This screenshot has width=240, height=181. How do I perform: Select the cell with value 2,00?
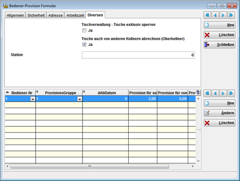pyautogui.click(x=143, y=99)
